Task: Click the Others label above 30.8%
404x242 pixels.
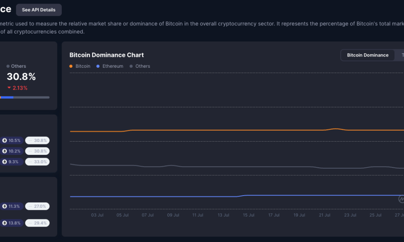Action: [x=18, y=66]
